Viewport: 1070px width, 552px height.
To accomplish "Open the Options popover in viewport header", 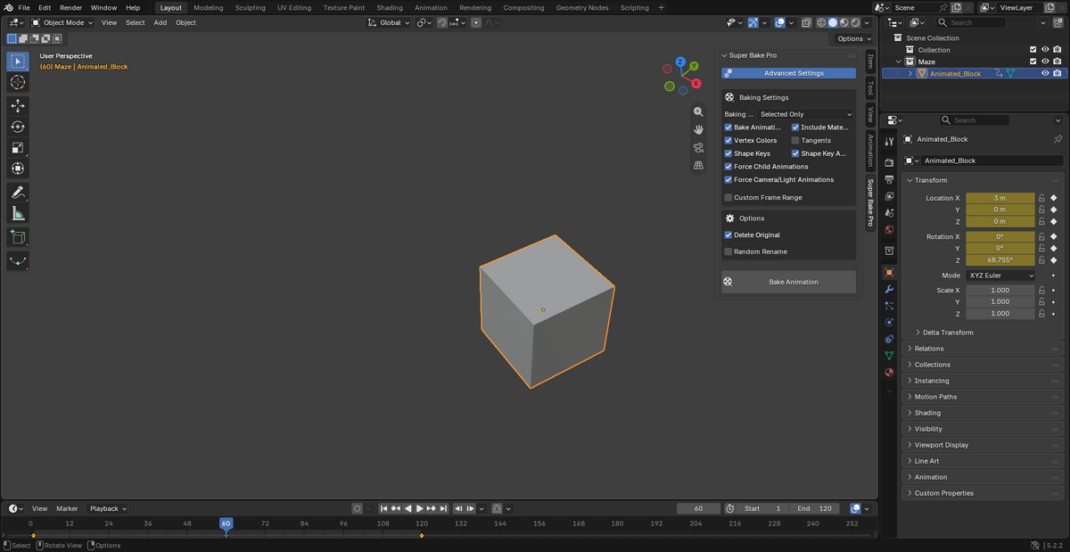I will 852,38.
